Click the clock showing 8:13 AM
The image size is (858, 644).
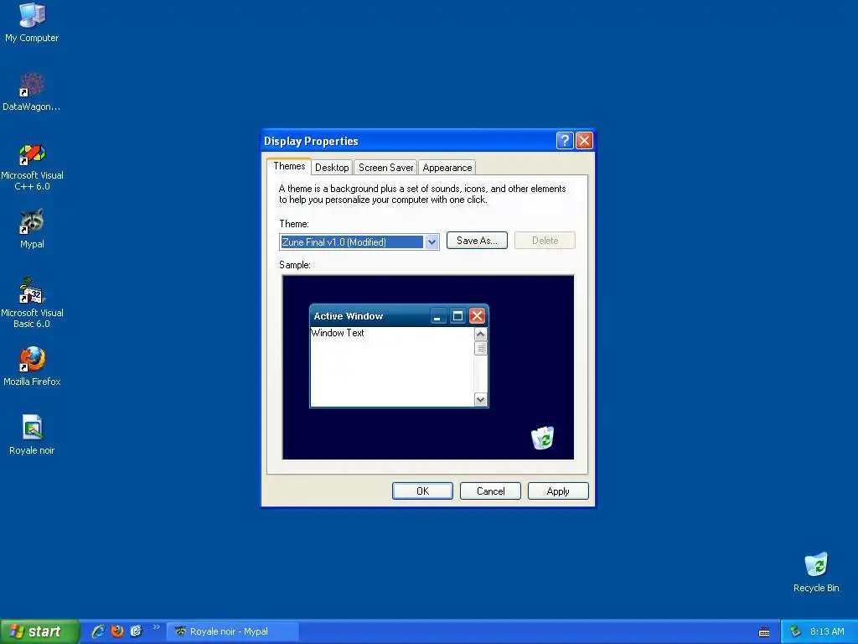[x=827, y=631]
